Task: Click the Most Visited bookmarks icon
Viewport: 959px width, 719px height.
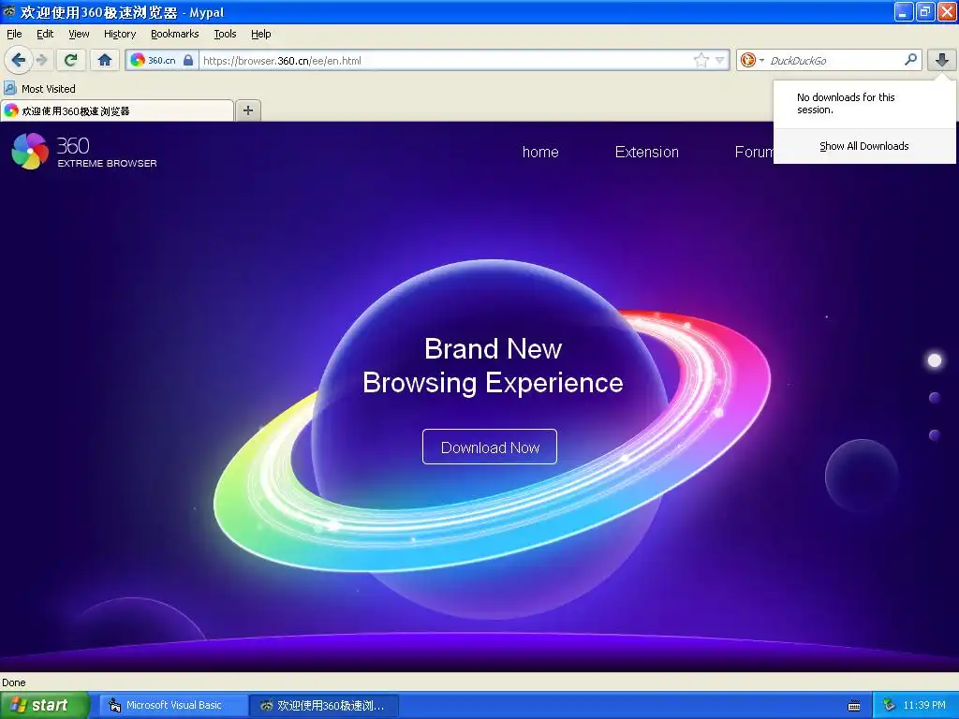Action: [9, 88]
